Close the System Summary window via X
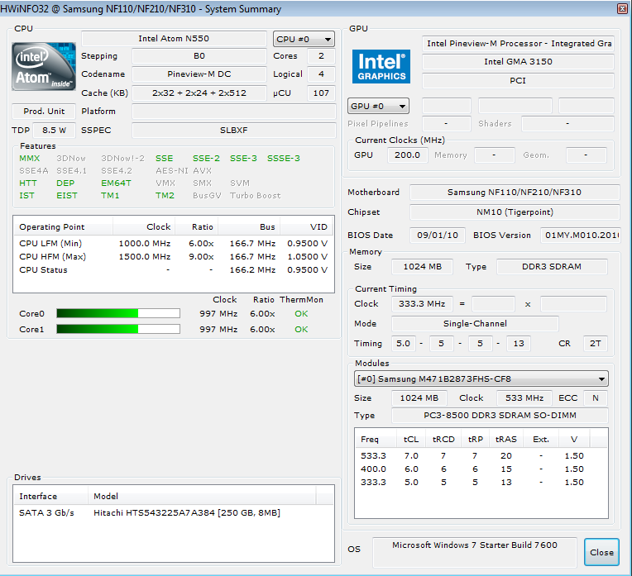 [622, 8]
